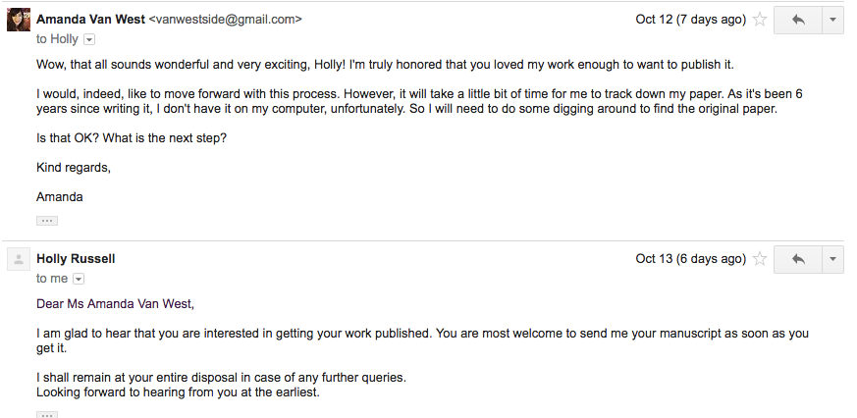Star the Oct 12 message from Amanda
857x418 pixels.
tap(759, 20)
